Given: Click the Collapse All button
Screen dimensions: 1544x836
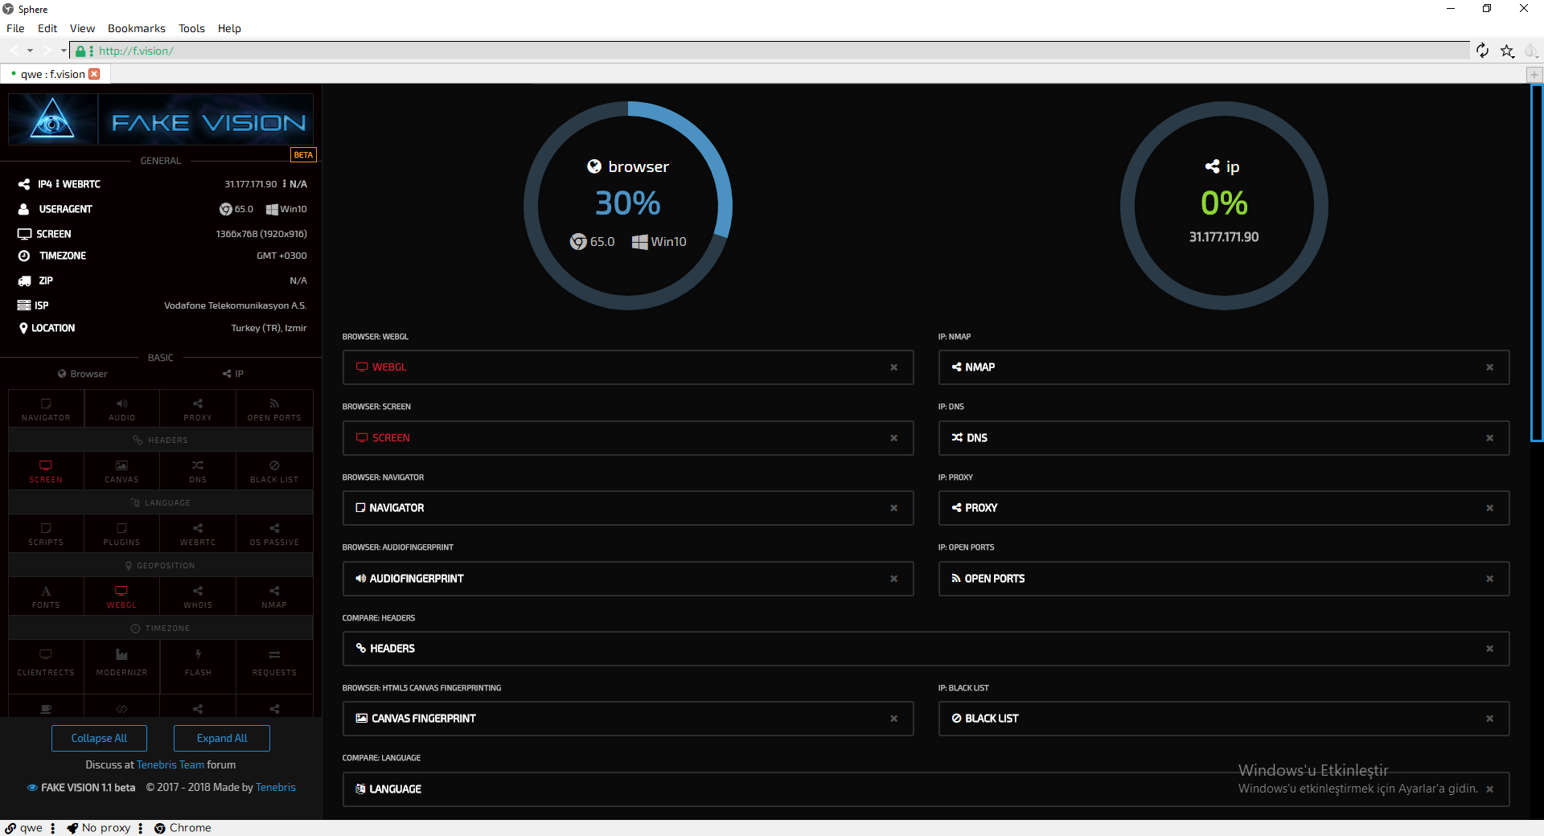Looking at the screenshot, I should click(x=99, y=738).
